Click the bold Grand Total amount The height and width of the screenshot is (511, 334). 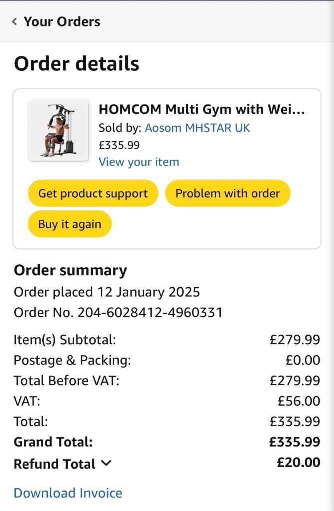click(295, 442)
